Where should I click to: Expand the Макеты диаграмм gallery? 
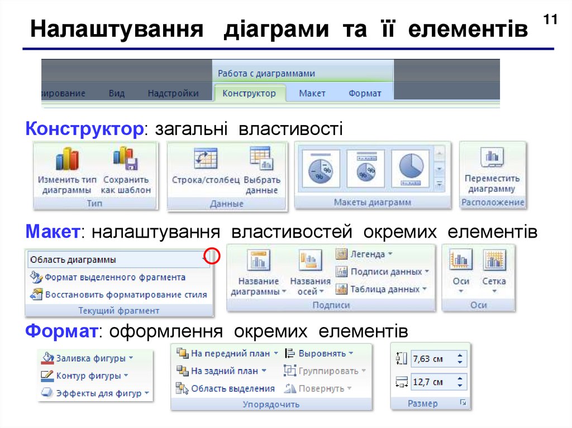[x=440, y=184]
